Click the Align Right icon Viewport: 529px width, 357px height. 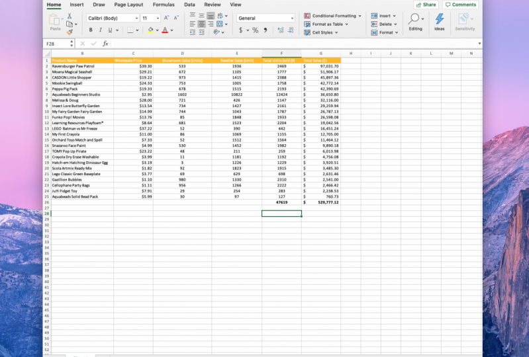[211, 24]
